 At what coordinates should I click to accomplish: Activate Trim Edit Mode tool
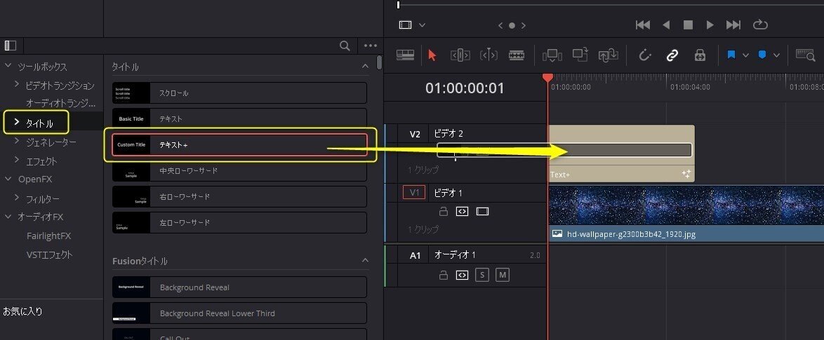click(460, 55)
